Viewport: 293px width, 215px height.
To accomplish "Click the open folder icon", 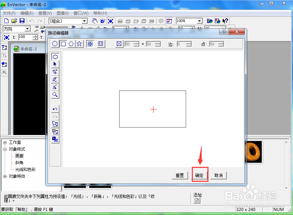I will click(x=14, y=21).
